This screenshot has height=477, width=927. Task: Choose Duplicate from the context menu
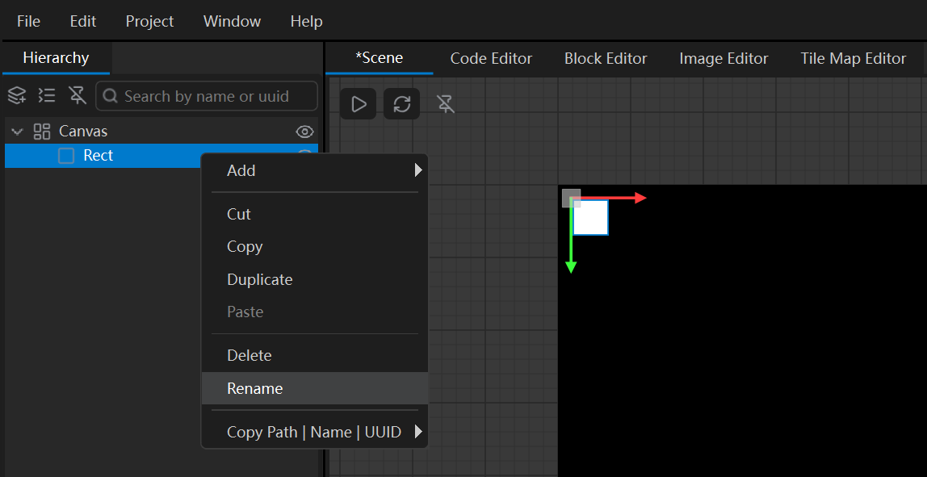(x=315, y=279)
